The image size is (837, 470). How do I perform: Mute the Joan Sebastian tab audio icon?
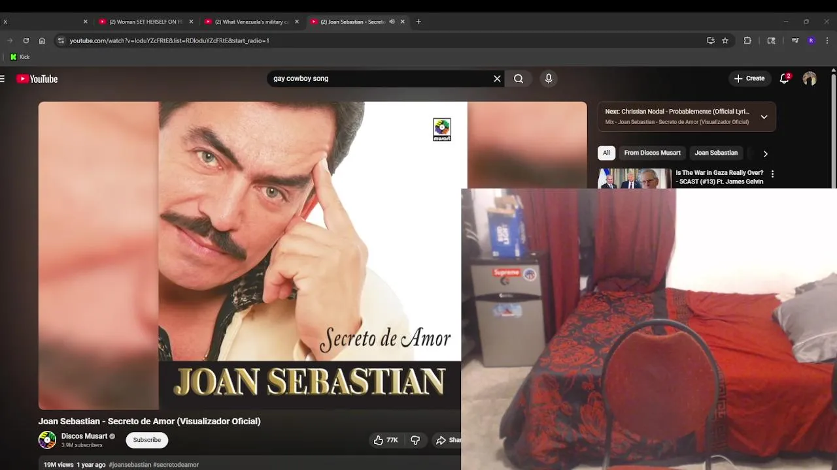click(392, 22)
